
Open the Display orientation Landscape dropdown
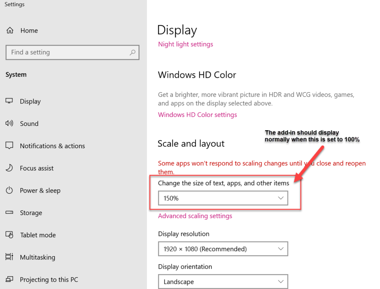pos(223,282)
